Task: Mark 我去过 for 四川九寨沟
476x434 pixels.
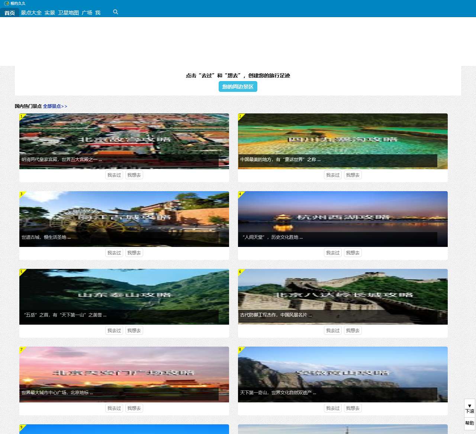Action: (x=333, y=175)
